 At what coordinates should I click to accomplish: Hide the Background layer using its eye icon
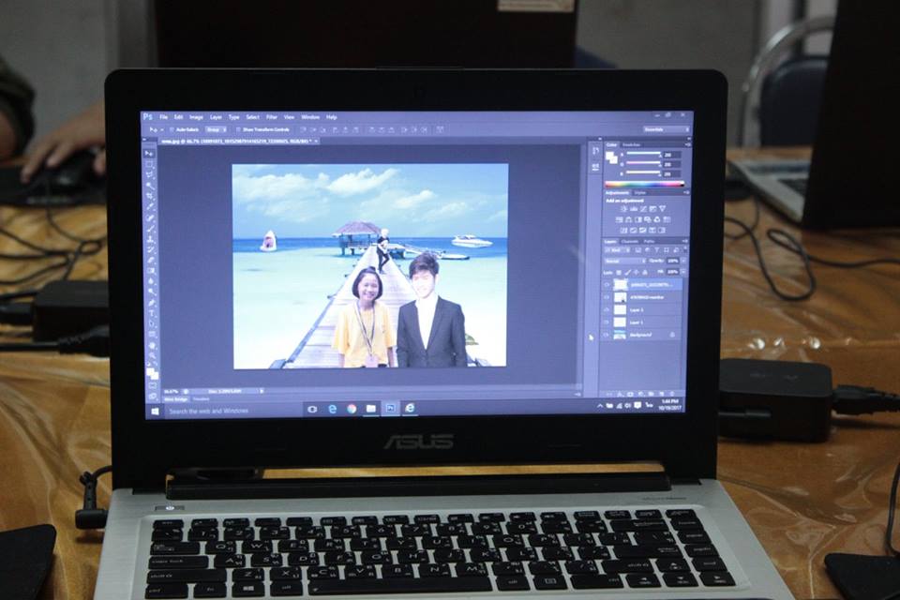607,334
